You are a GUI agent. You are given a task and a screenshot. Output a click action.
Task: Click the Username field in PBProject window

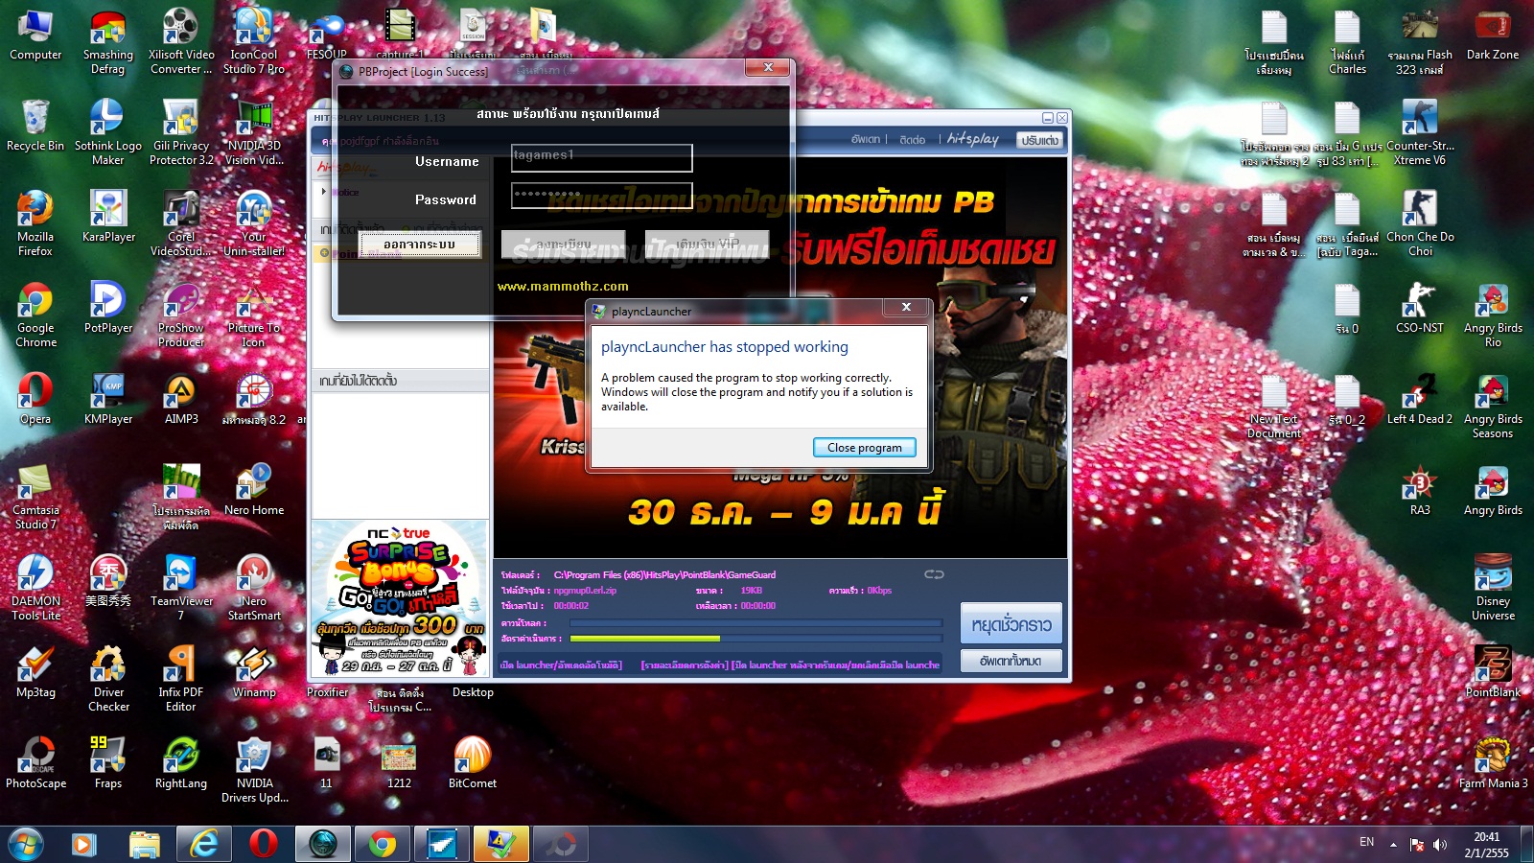pos(601,158)
